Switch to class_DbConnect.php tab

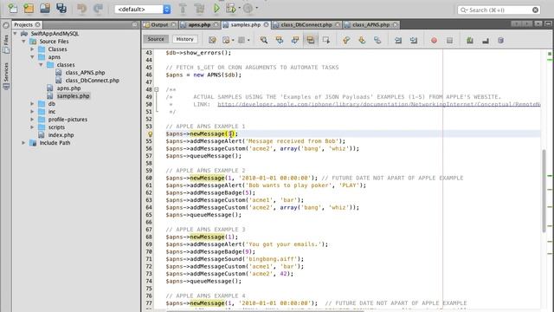point(306,25)
